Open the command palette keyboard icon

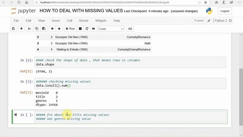click(x=130, y=29)
